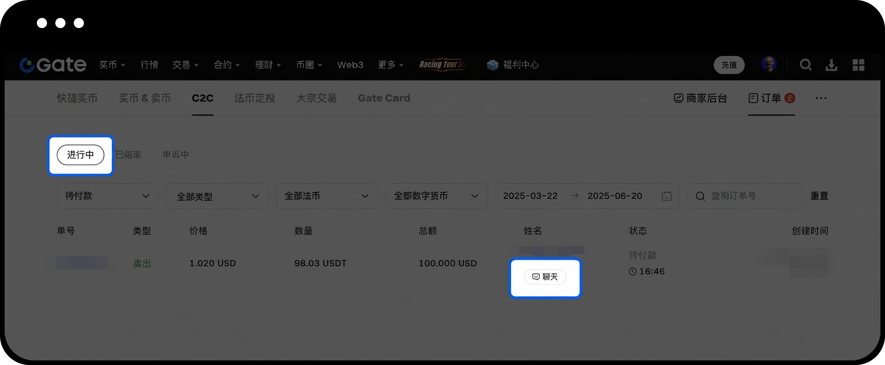
Task: Expand the 全部法币 dropdown
Action: click(x=326, y=196)
